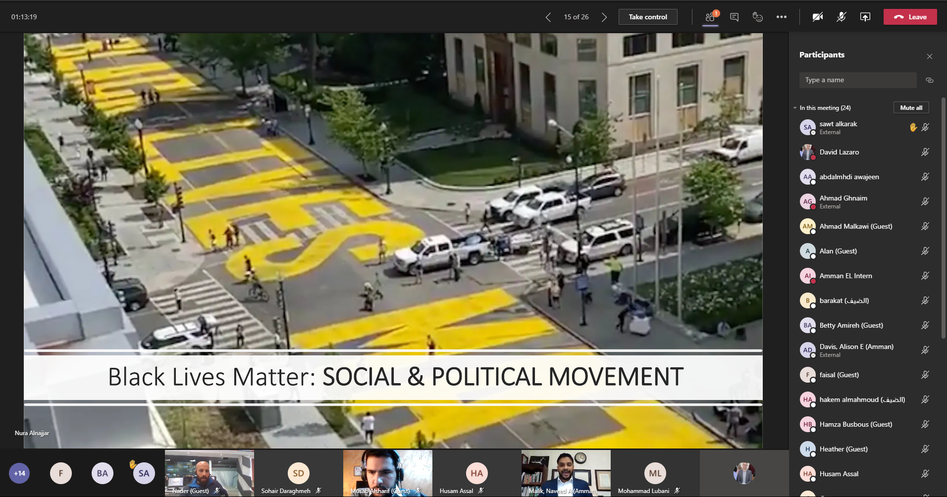Click the F avatar in bottom strip
The height and width of the screenshot is (497, 947).
[61, 473]
